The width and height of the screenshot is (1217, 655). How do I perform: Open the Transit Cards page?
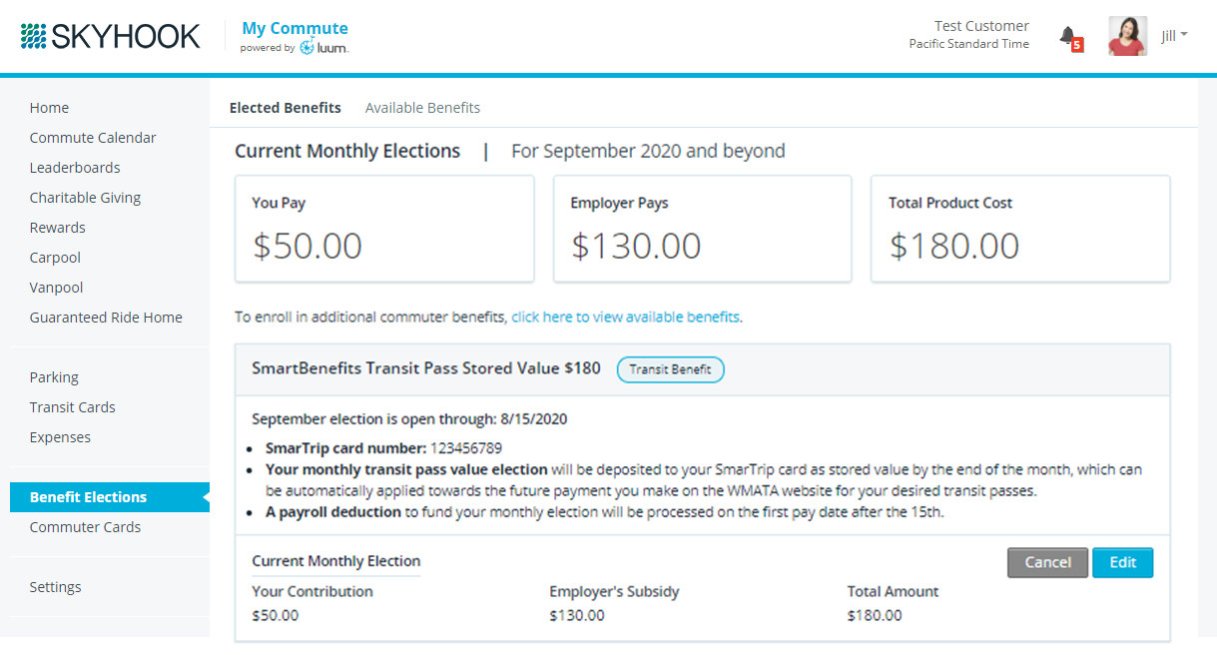coord(72,407)
